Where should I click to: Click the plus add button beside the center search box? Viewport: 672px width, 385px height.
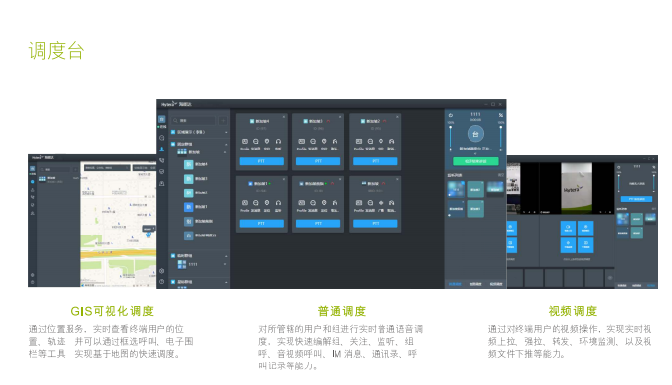pos(223,121)
